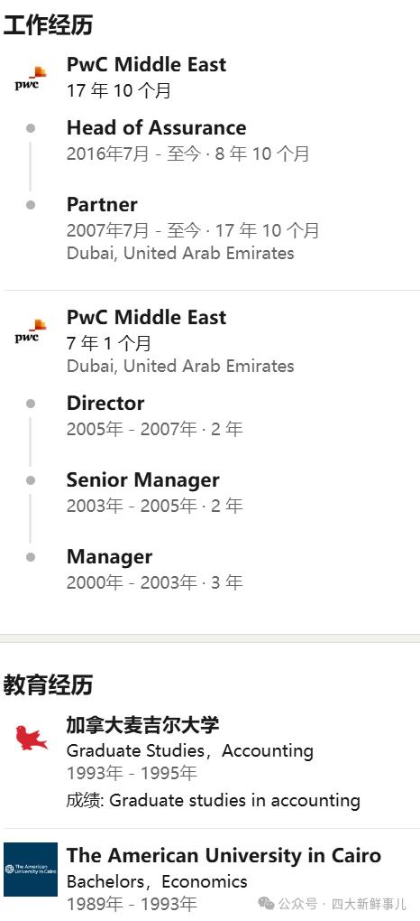
Task: Click the 教育经历 section heading
Action: pos(48,685)
